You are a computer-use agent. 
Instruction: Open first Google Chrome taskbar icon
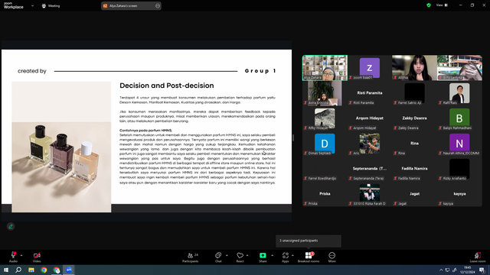[x=44, y=270]
